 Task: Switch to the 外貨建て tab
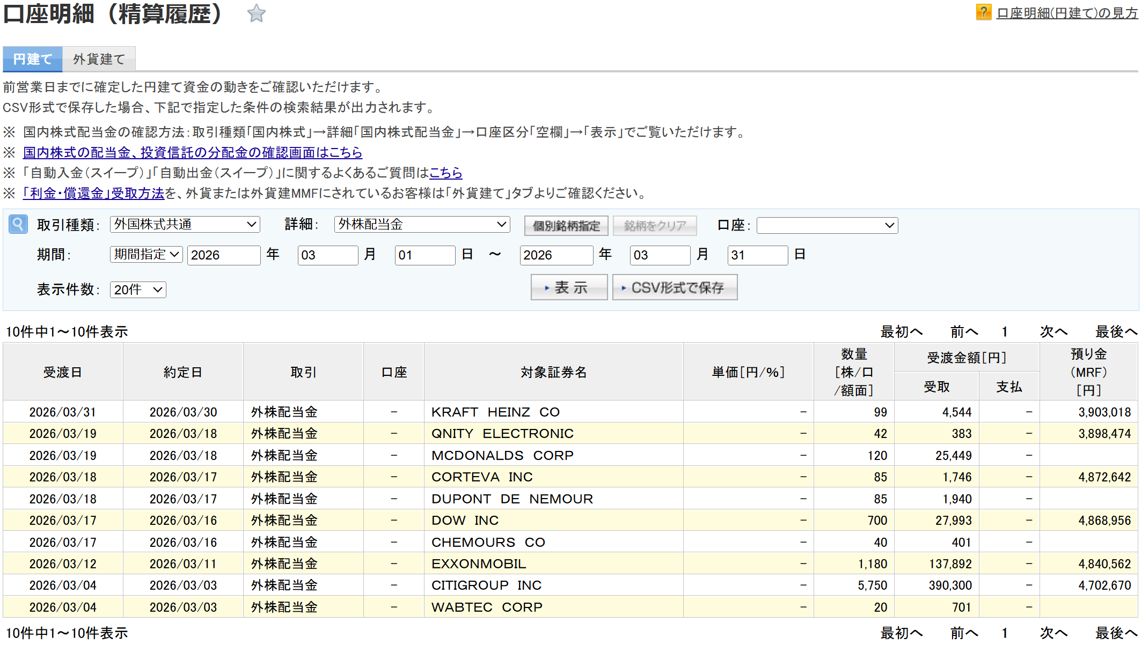(x=99, y=59)
